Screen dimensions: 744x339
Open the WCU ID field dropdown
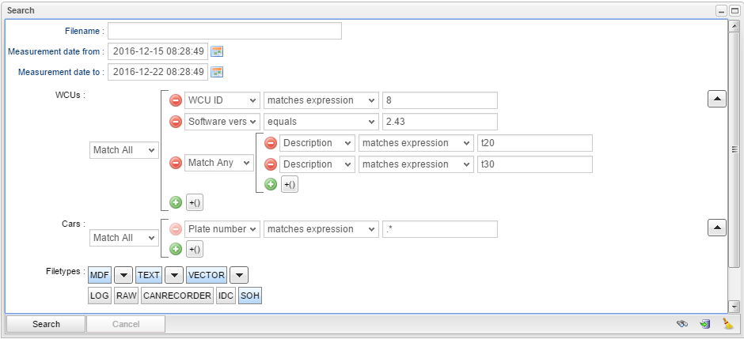click(222, 100)
